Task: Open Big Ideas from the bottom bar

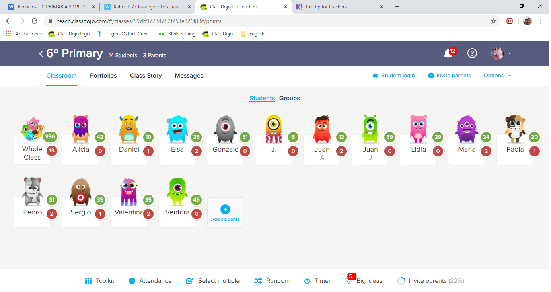Action: click(x=364, y=280)
